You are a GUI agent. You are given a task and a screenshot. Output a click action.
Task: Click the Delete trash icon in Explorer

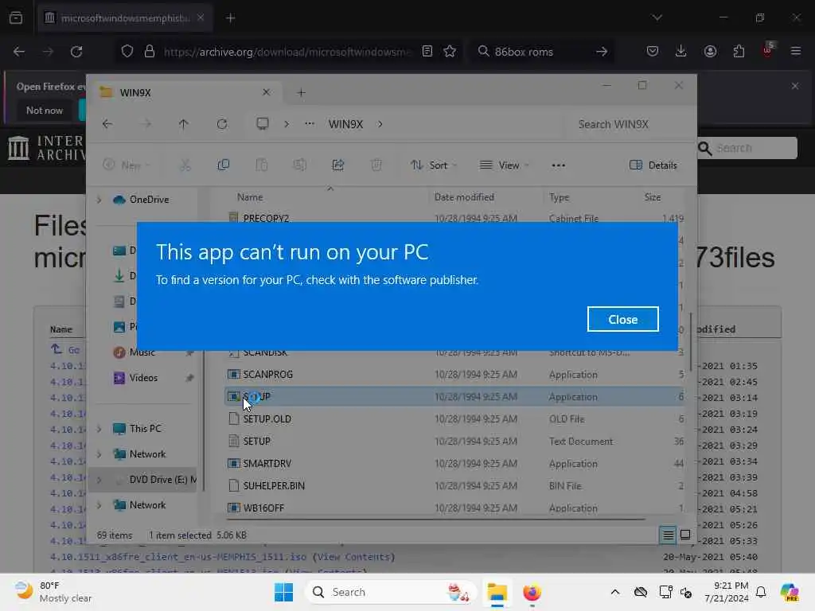376,165
